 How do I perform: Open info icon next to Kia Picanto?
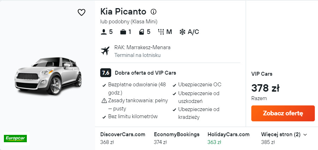click(154, 12)
